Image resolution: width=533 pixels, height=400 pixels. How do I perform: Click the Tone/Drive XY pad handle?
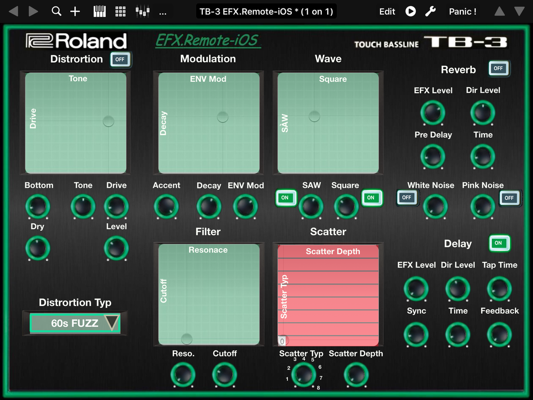point(109,121)
